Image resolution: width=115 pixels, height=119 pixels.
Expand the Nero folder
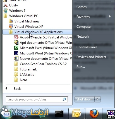[x=21, y=80]
